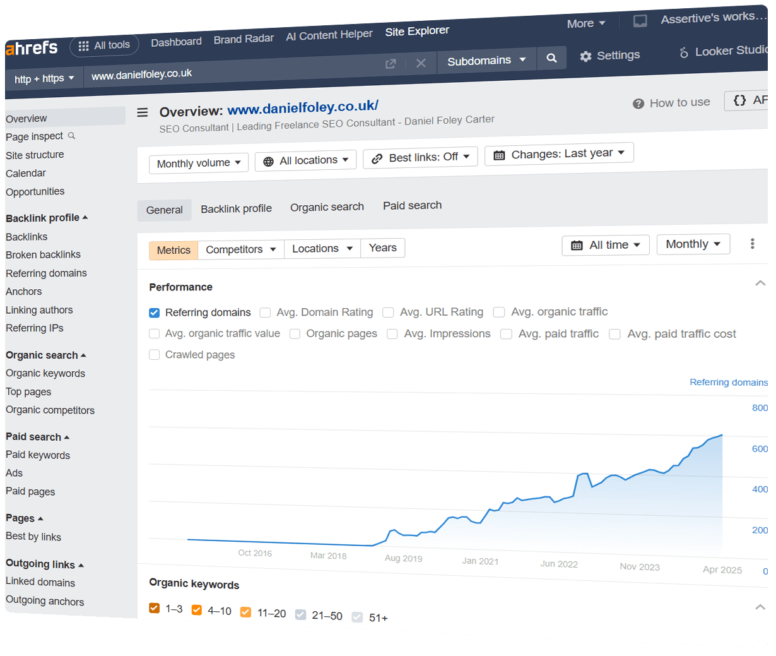Open www.danielfoley.co.uk link in heading
This screenshot has width=776, height=656.
(303, 107)
